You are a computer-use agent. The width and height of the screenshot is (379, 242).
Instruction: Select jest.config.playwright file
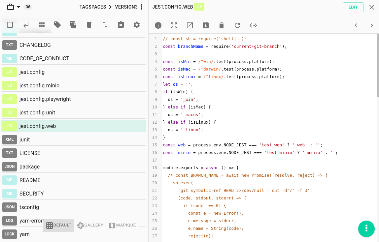pos(74,99)
